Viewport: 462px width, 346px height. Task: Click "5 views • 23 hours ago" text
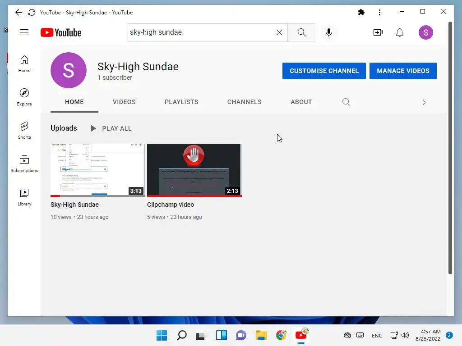click(175, 217)
